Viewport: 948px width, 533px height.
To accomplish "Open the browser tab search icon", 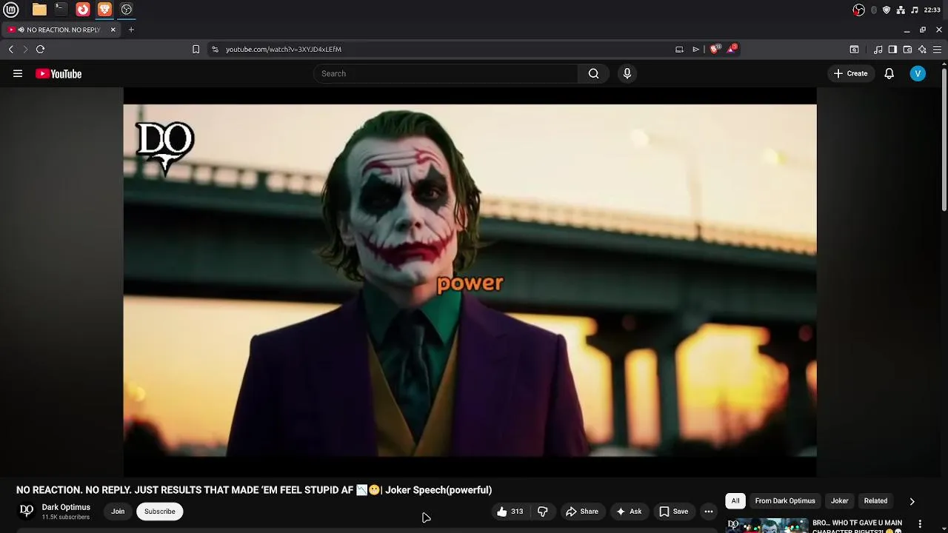I will click(854, 49).
